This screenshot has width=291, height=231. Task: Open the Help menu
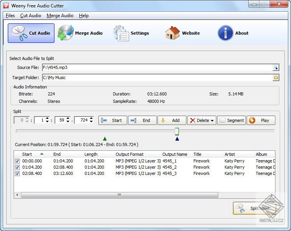coord(84,16)
